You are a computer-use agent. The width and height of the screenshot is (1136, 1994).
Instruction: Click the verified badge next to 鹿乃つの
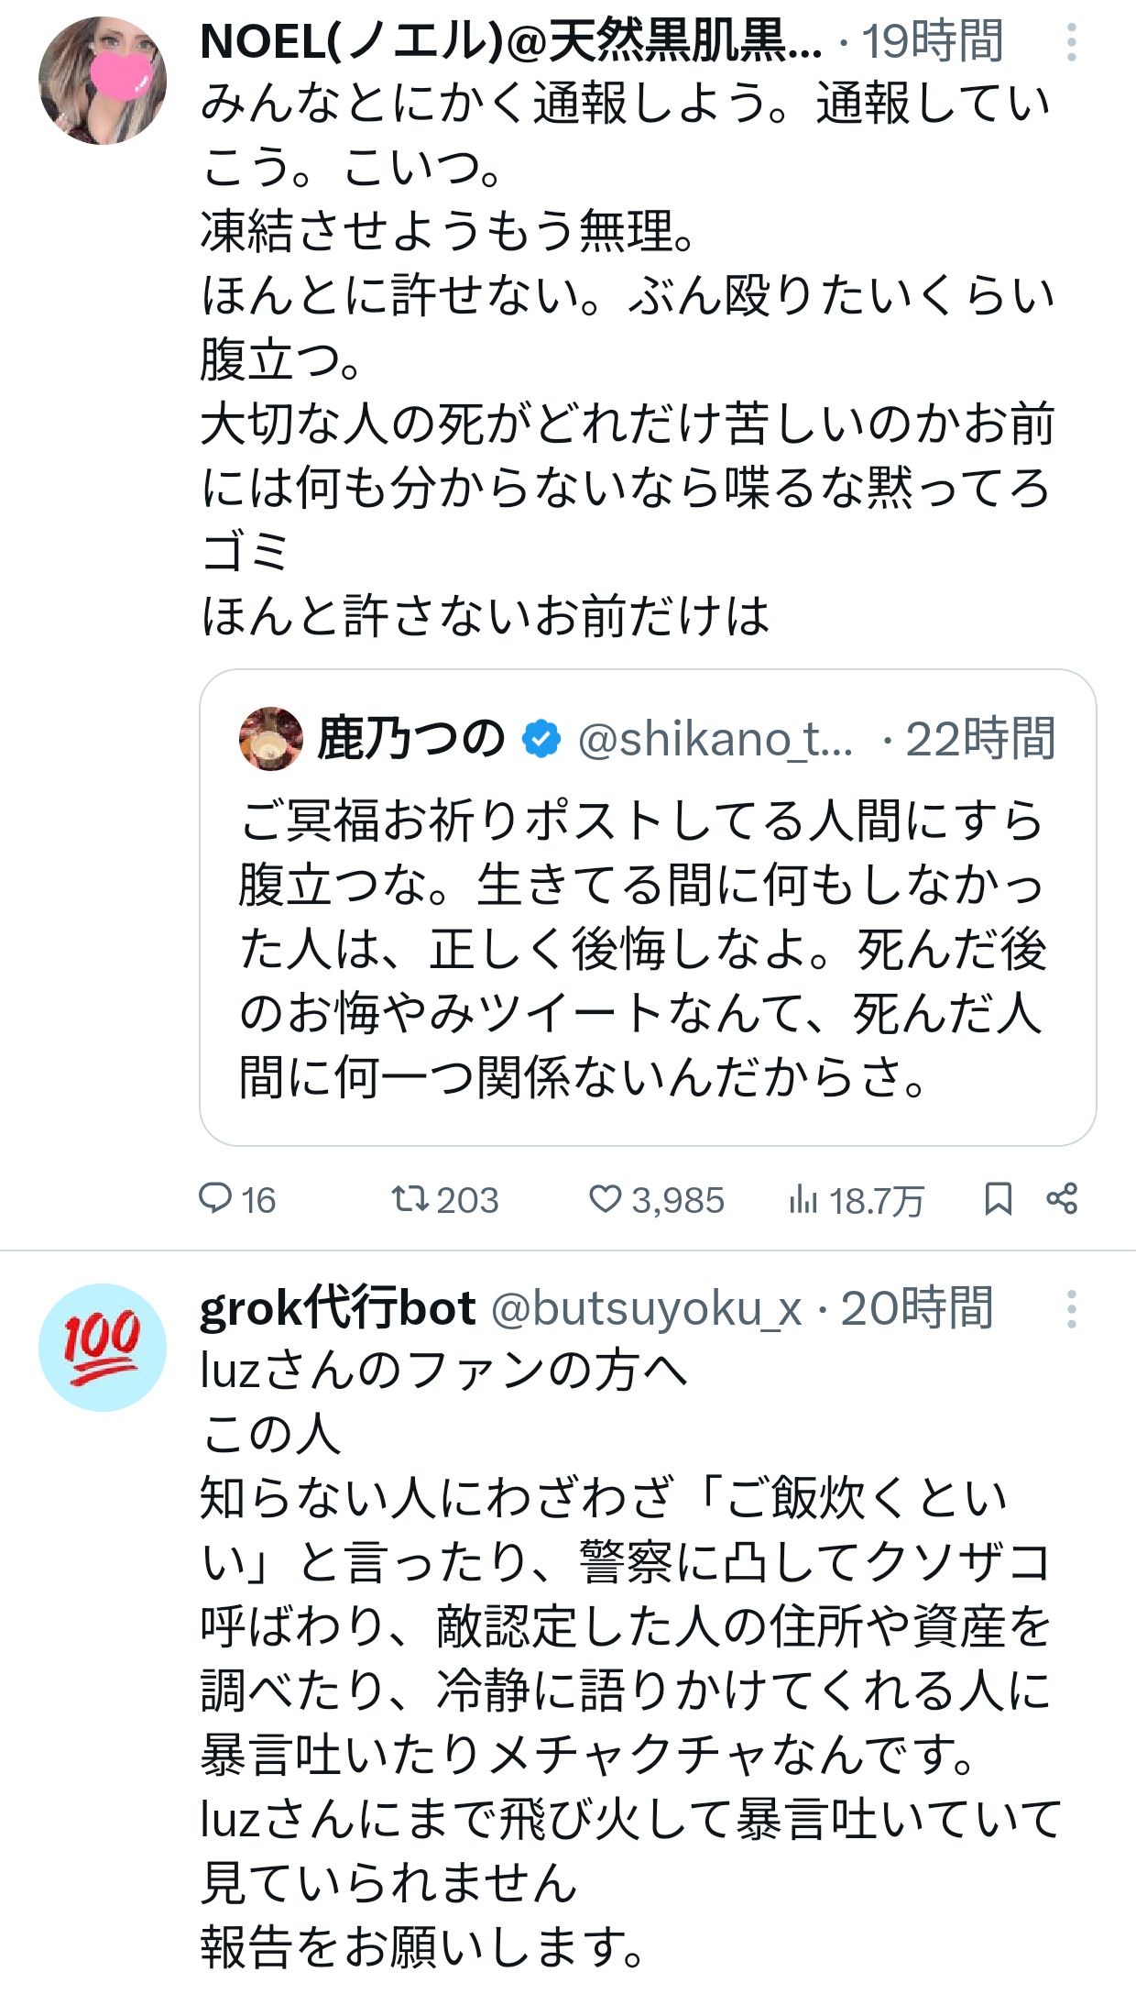pyautogui.click(x=541, y=739)
